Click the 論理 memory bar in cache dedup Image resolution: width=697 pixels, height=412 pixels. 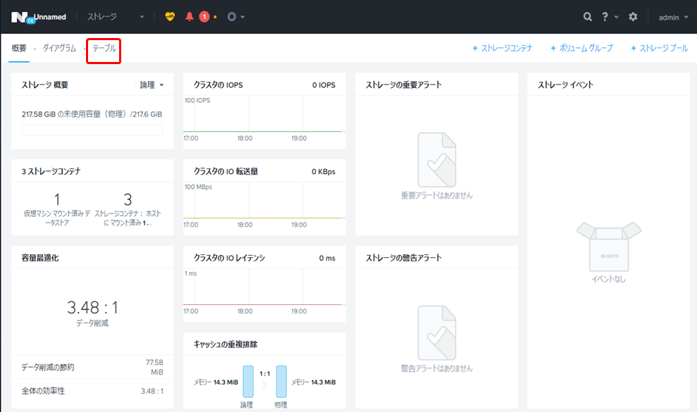[x=248, y=381]
